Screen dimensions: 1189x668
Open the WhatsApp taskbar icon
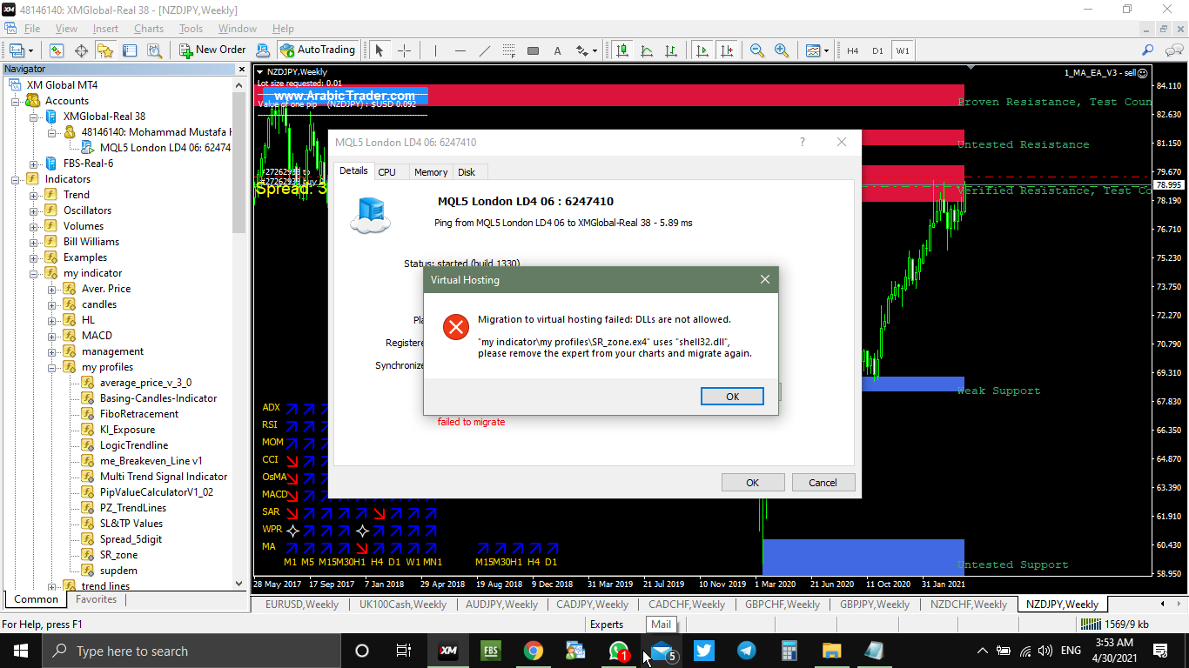(x=619, y=651)
